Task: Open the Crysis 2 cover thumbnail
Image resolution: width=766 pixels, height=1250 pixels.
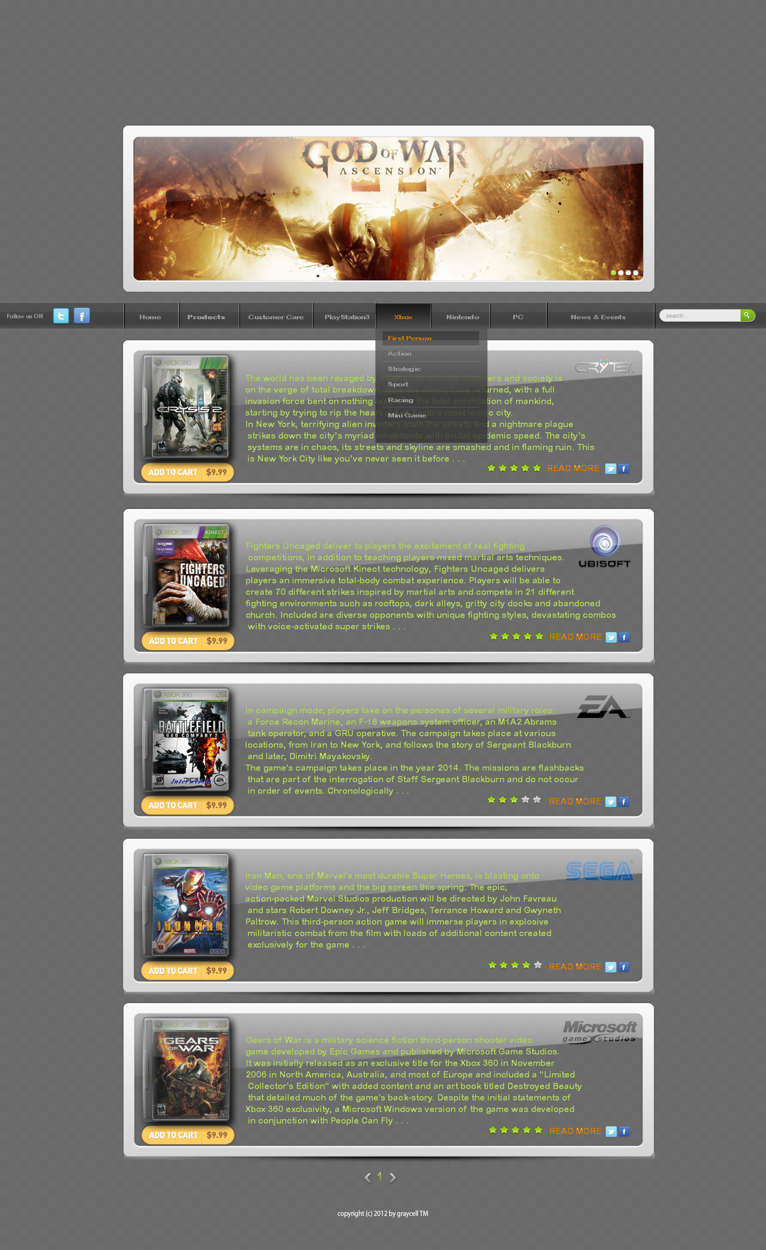Action: [x=186, y=407]
